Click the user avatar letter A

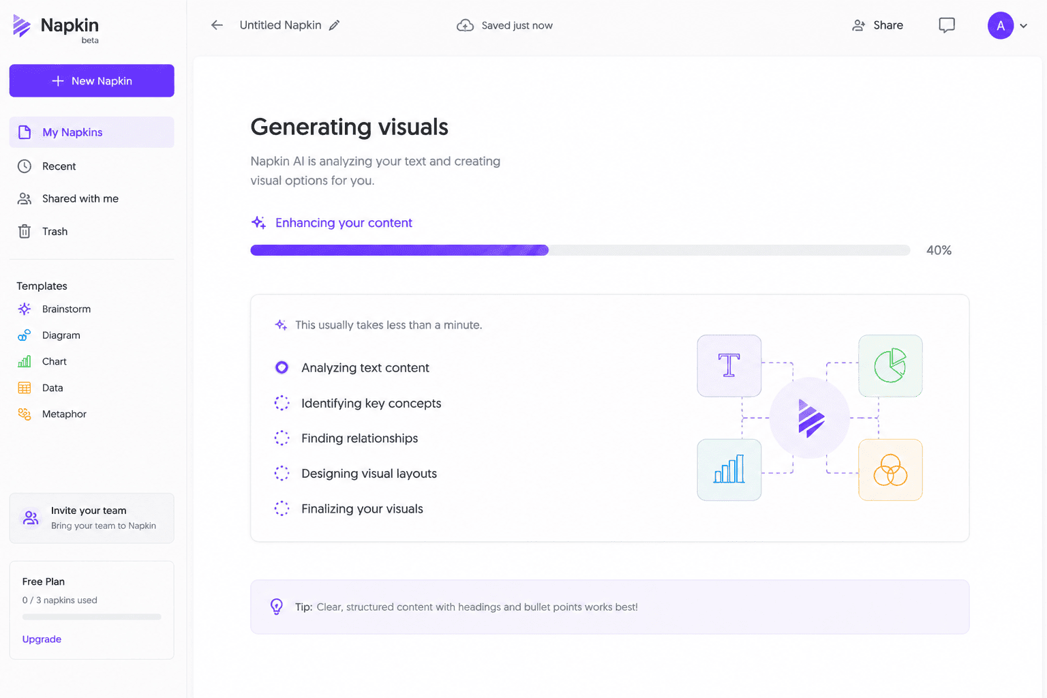(1001, 26)
